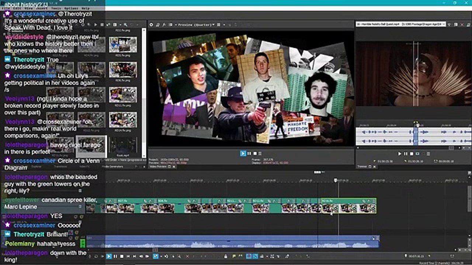Step to previous frame
472x265 pixels.
(141, 256)
